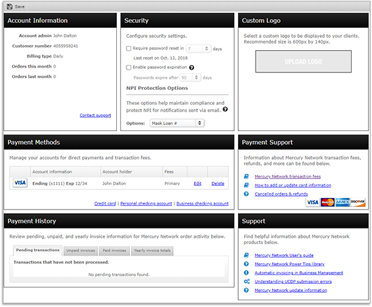The height and width of the screenshot is (307, 372).
Task: Click book icon beside Mercury Network User's guide
Action: (246, 256)
